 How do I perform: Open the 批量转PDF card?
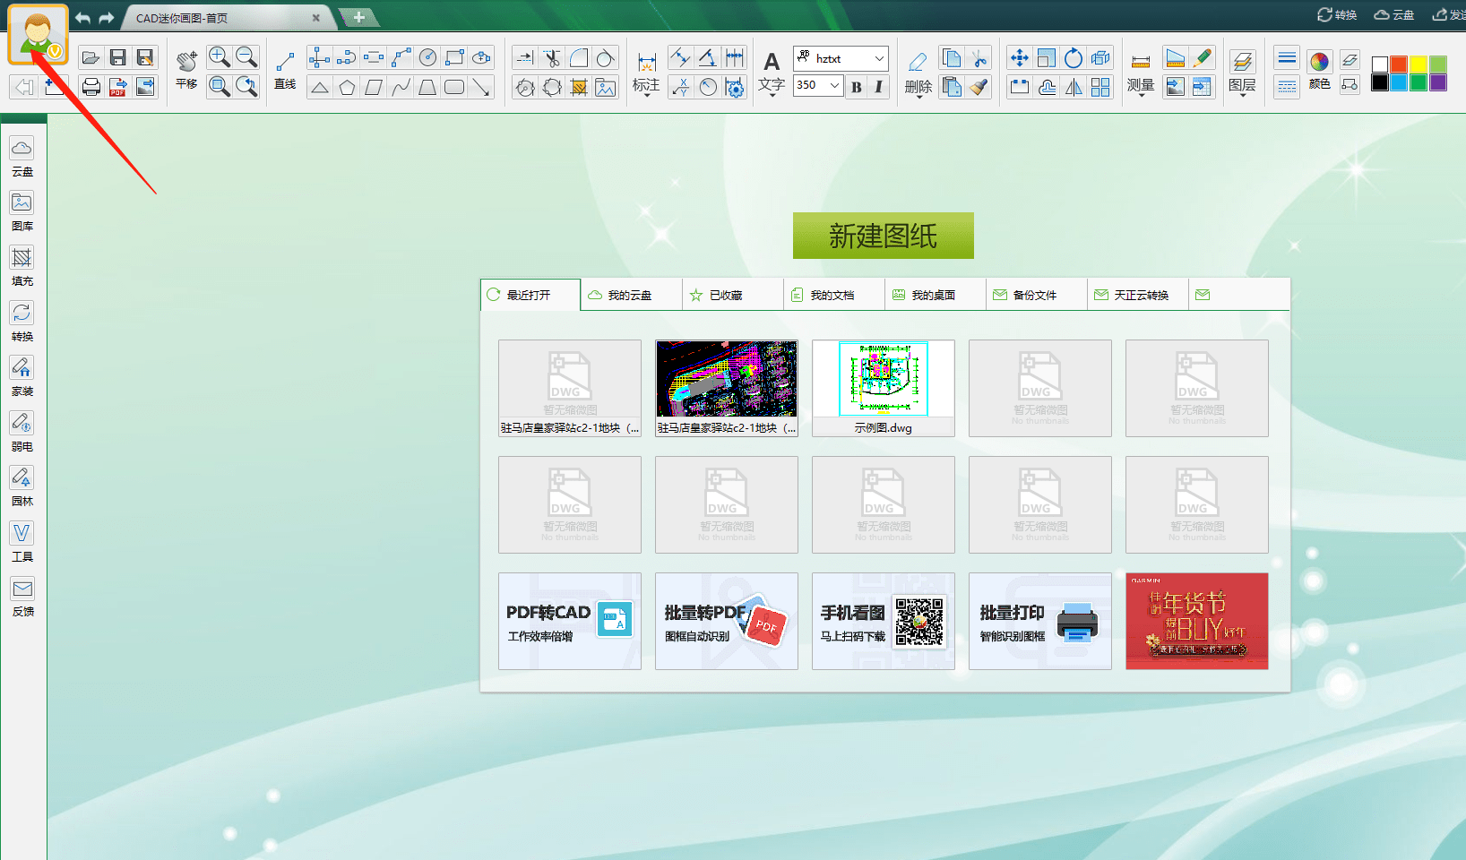pos(727,621)
